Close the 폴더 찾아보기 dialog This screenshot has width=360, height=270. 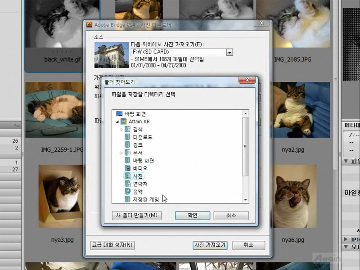[247, 80]
